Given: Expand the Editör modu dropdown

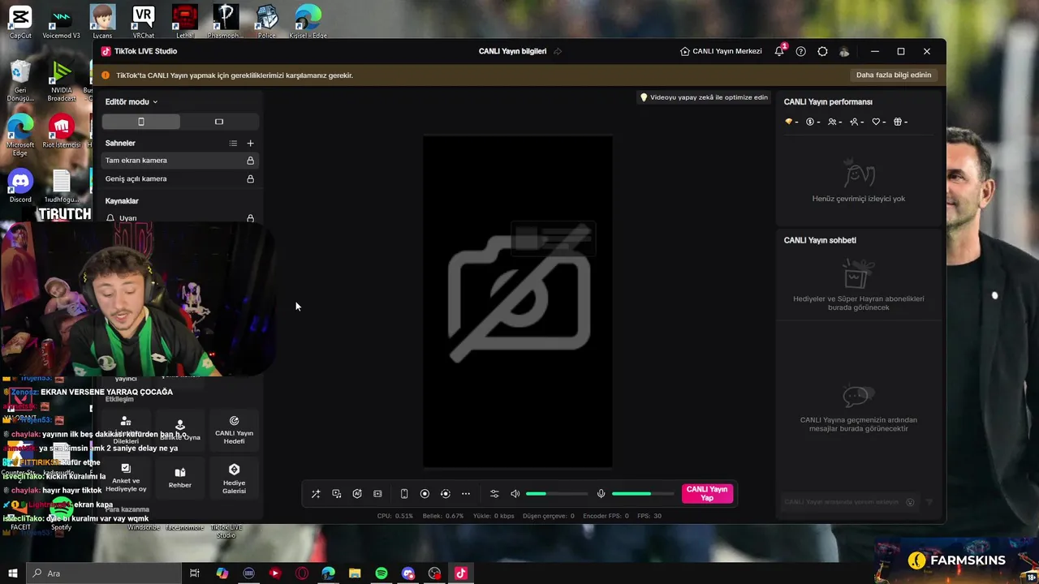Looking at the screenshot, I should click(x=131, y=101).
